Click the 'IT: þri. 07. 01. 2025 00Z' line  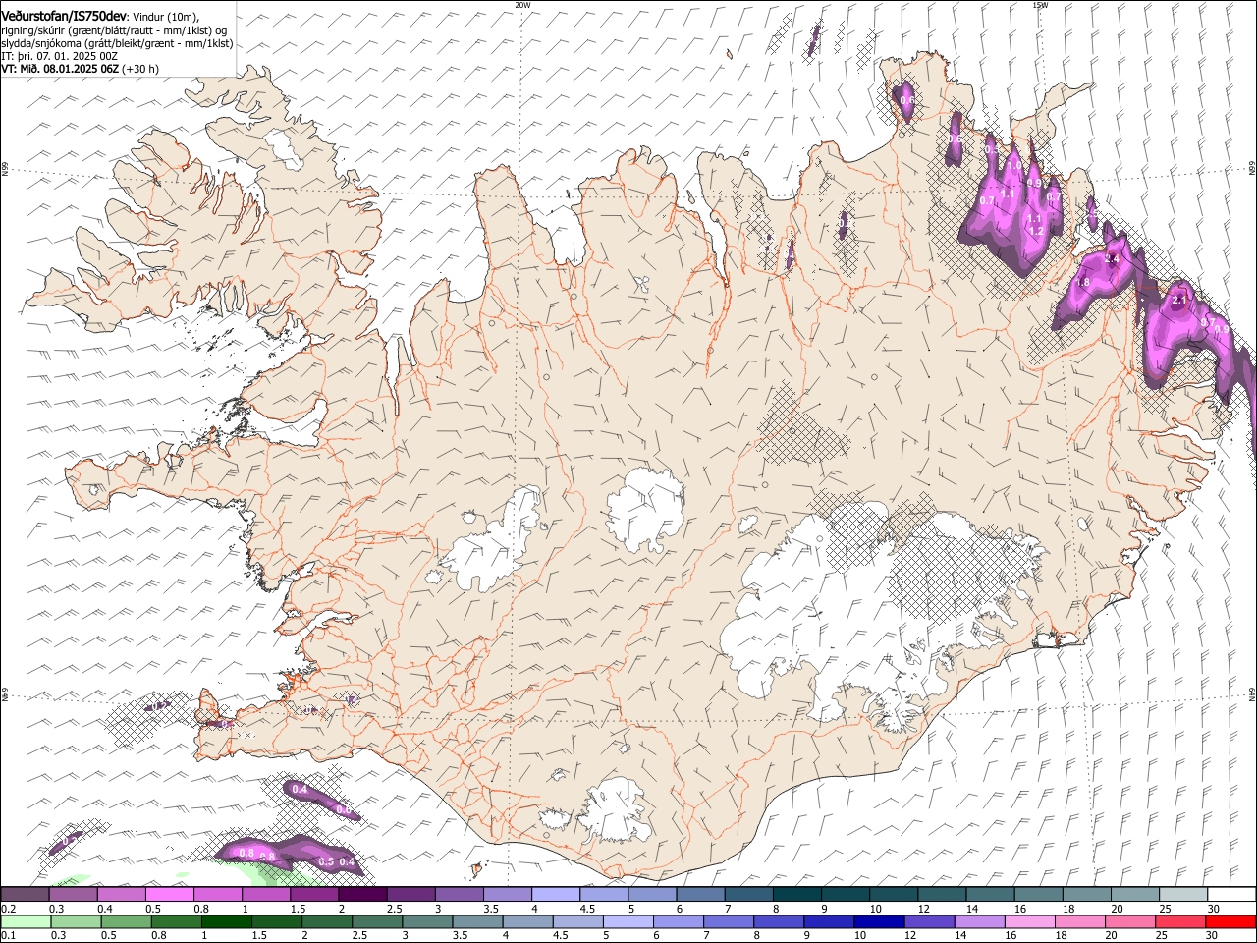60,56
